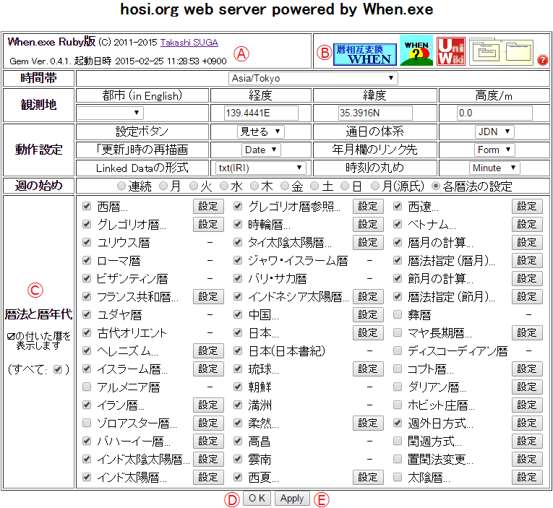Open the Asia/Tokyo time zone dropdown
Viewport: 553px width, 508px height.
point(313,78)
